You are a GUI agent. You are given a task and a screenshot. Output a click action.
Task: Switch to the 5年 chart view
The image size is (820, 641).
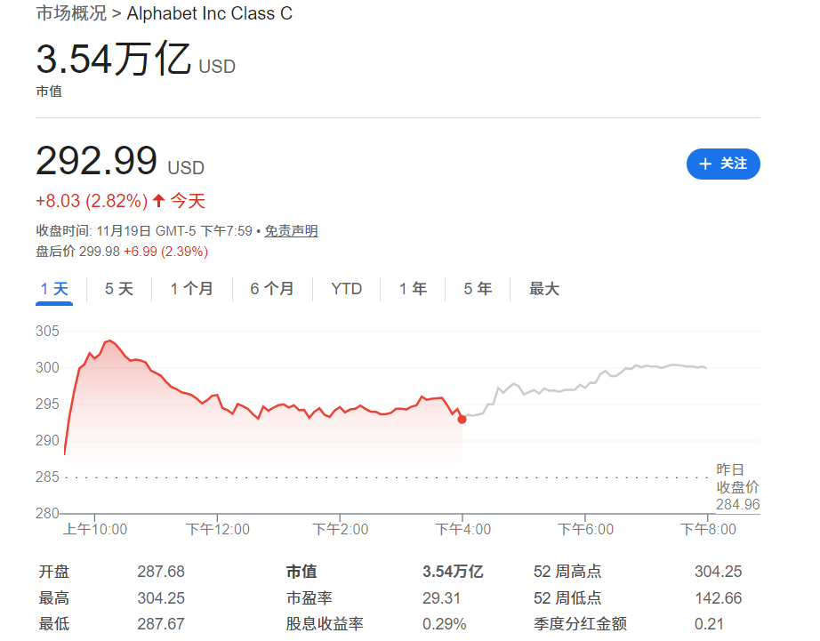(x=477, y=288)
